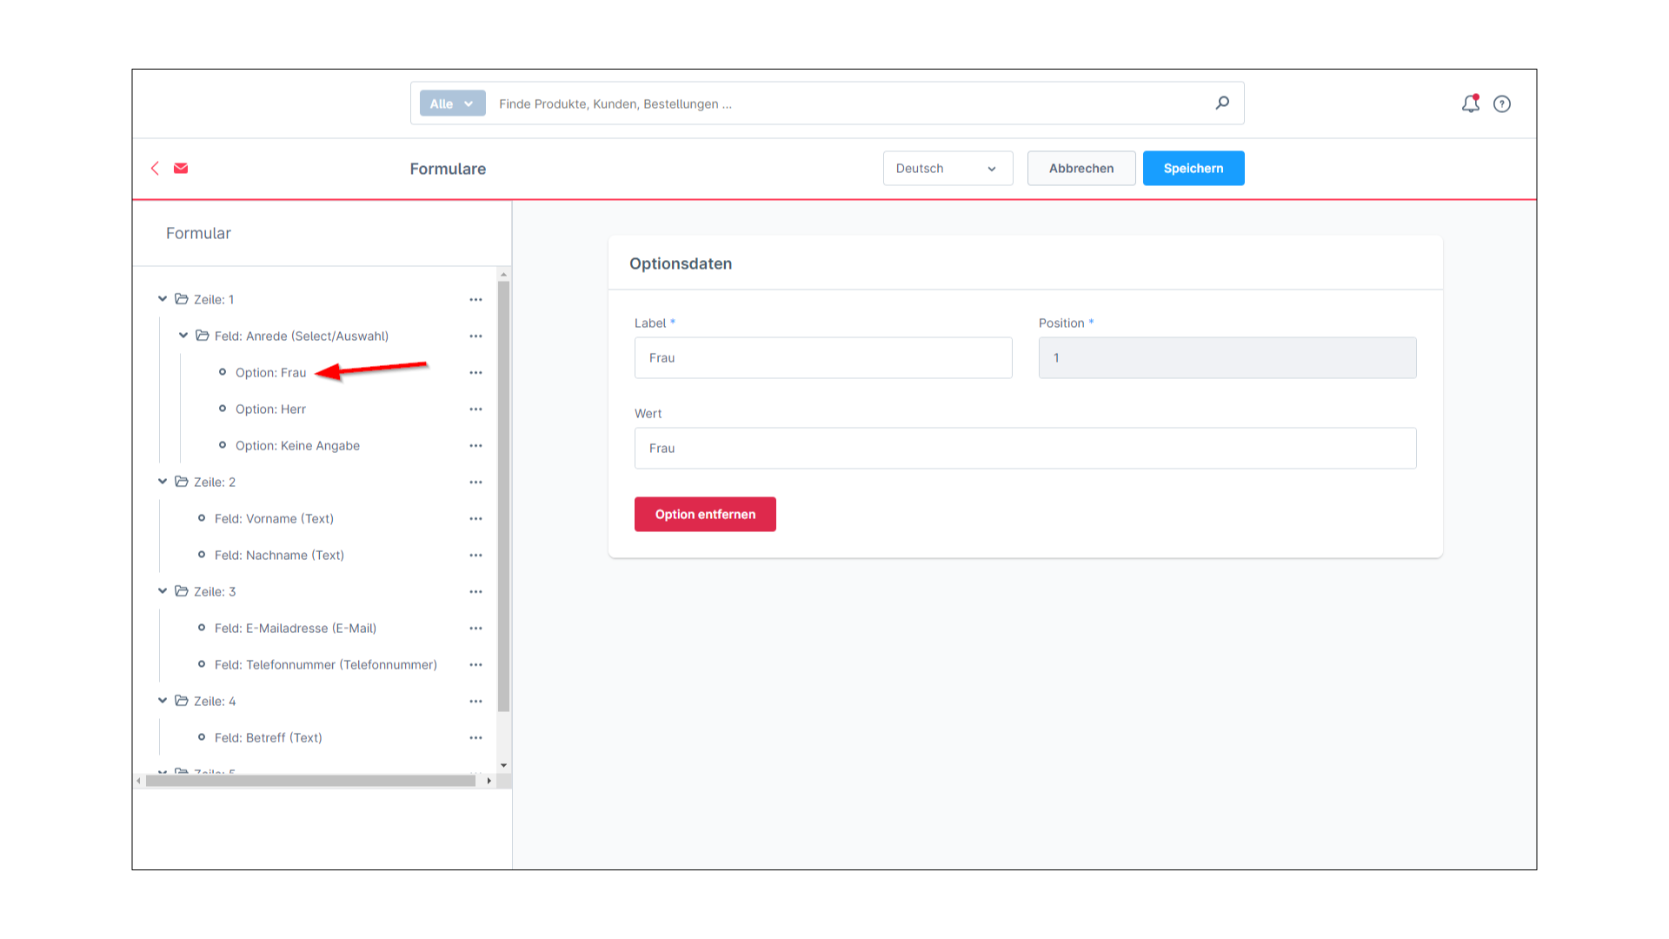Click tree scrollbar up arrow

(503, 275)
